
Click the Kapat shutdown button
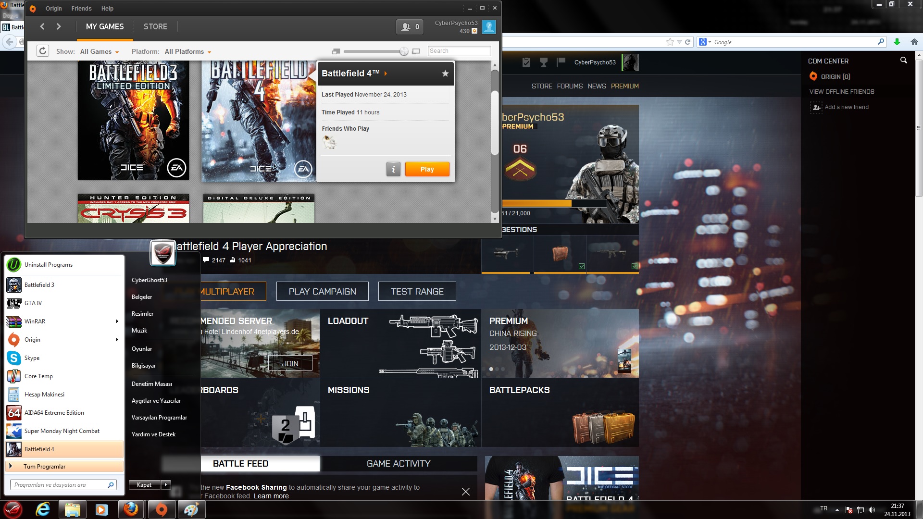145,485
